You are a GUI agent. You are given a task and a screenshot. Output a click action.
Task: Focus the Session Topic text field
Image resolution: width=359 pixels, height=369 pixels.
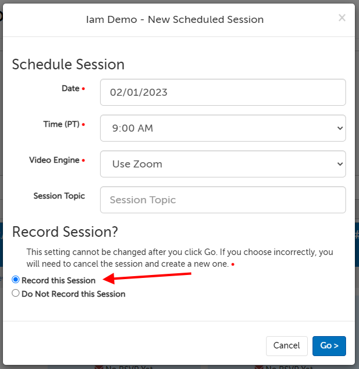[222, 200]
